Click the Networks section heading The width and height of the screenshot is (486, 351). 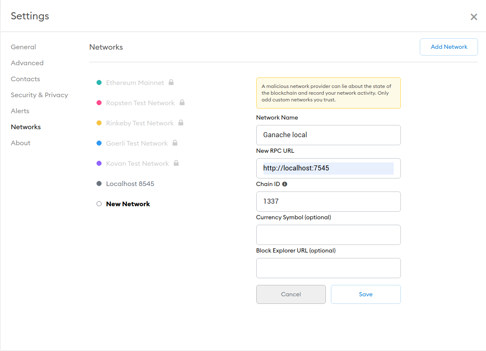[106, 47]
